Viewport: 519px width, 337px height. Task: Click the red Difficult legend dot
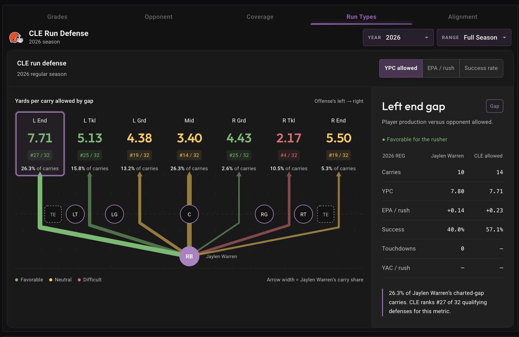tap(79, 280)
